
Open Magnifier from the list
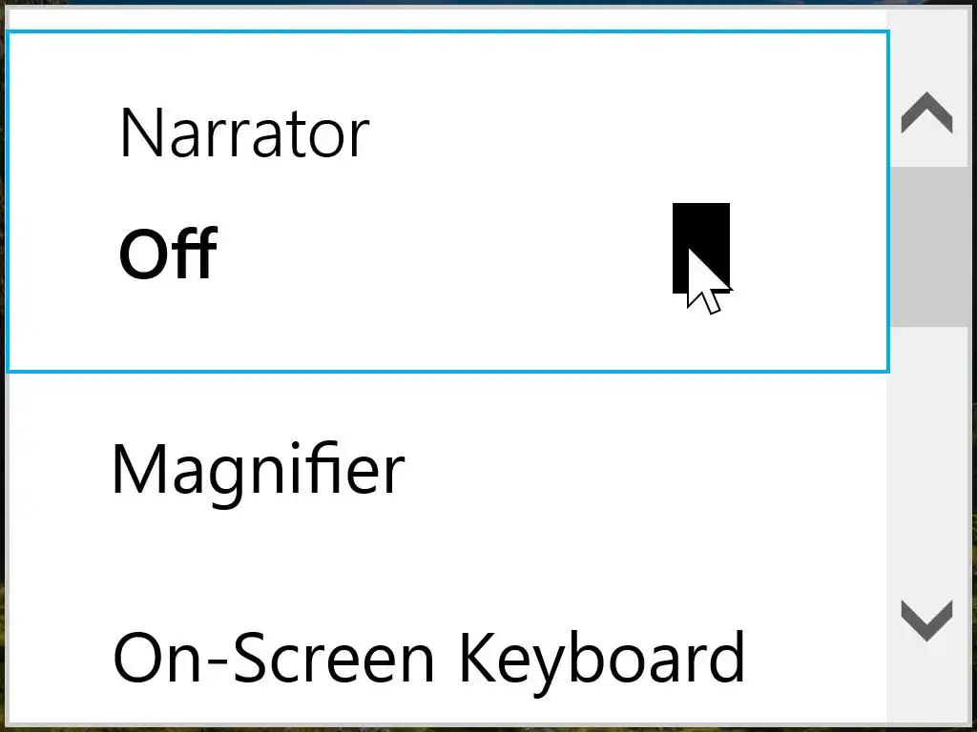click(x=259, y=470)
